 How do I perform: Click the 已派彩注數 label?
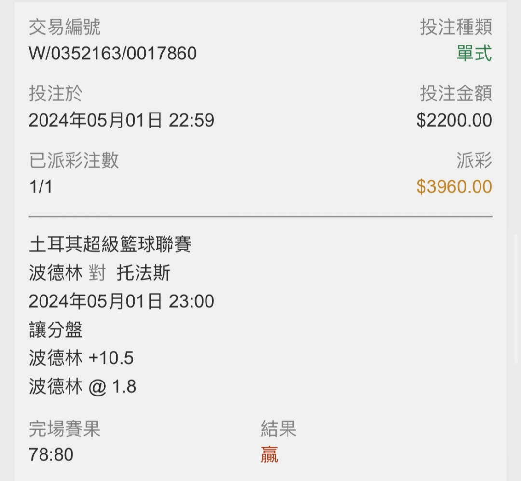coord(74,160)
